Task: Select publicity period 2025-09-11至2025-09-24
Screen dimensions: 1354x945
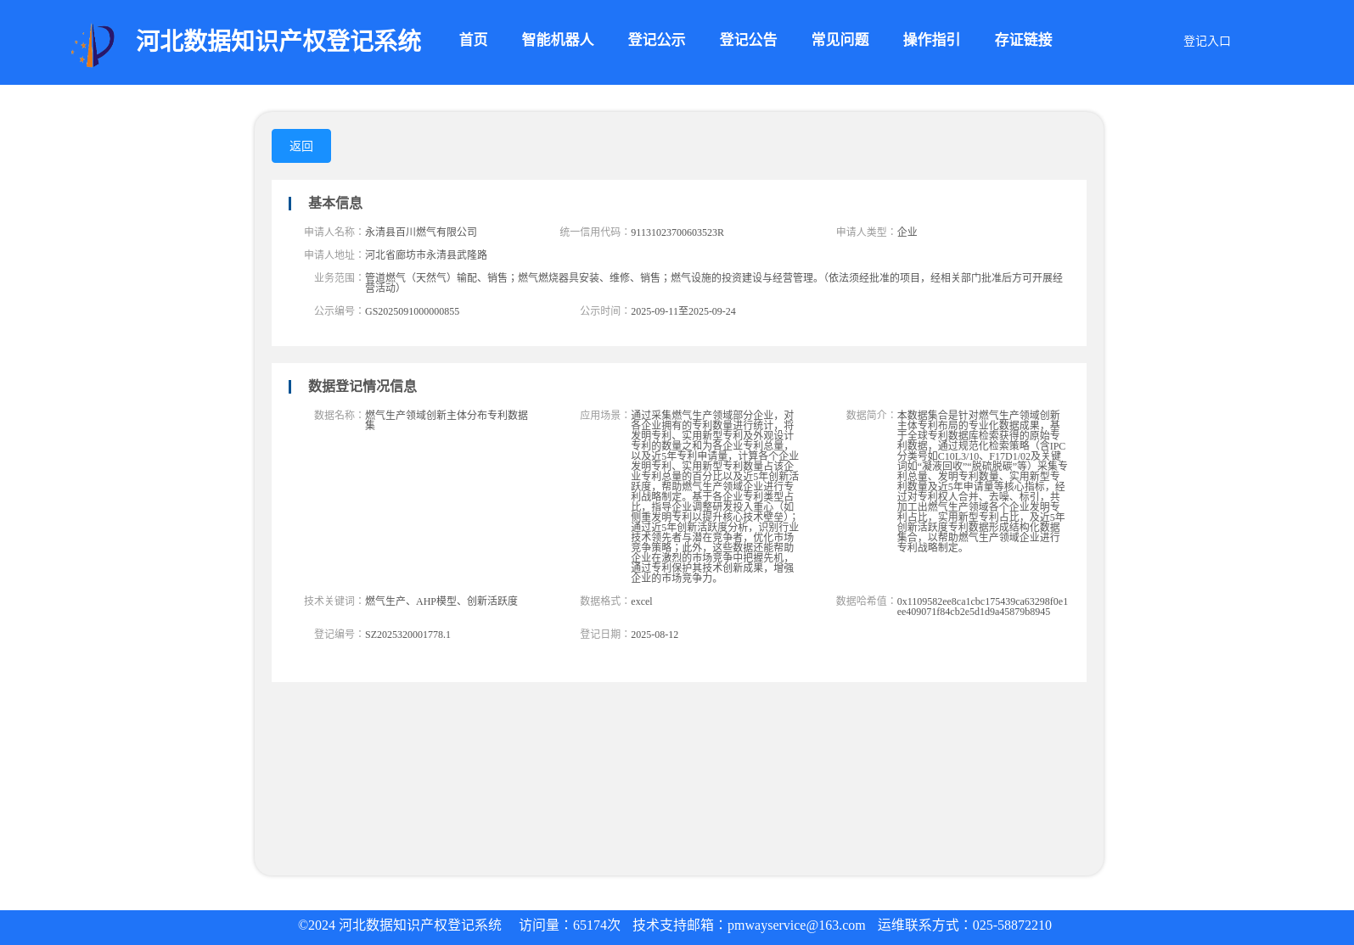Action: 683,311
